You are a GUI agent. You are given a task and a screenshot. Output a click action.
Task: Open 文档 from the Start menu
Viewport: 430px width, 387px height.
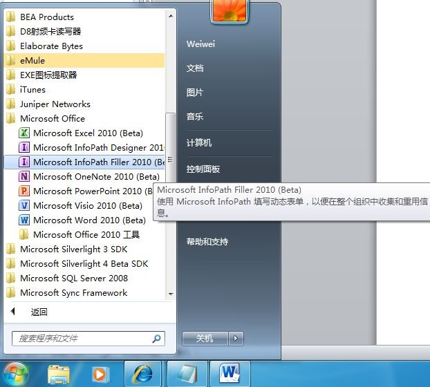[195, 68]
